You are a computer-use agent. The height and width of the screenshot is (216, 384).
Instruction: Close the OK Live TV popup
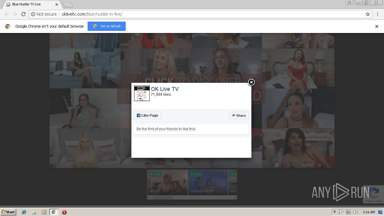(251, 82)
